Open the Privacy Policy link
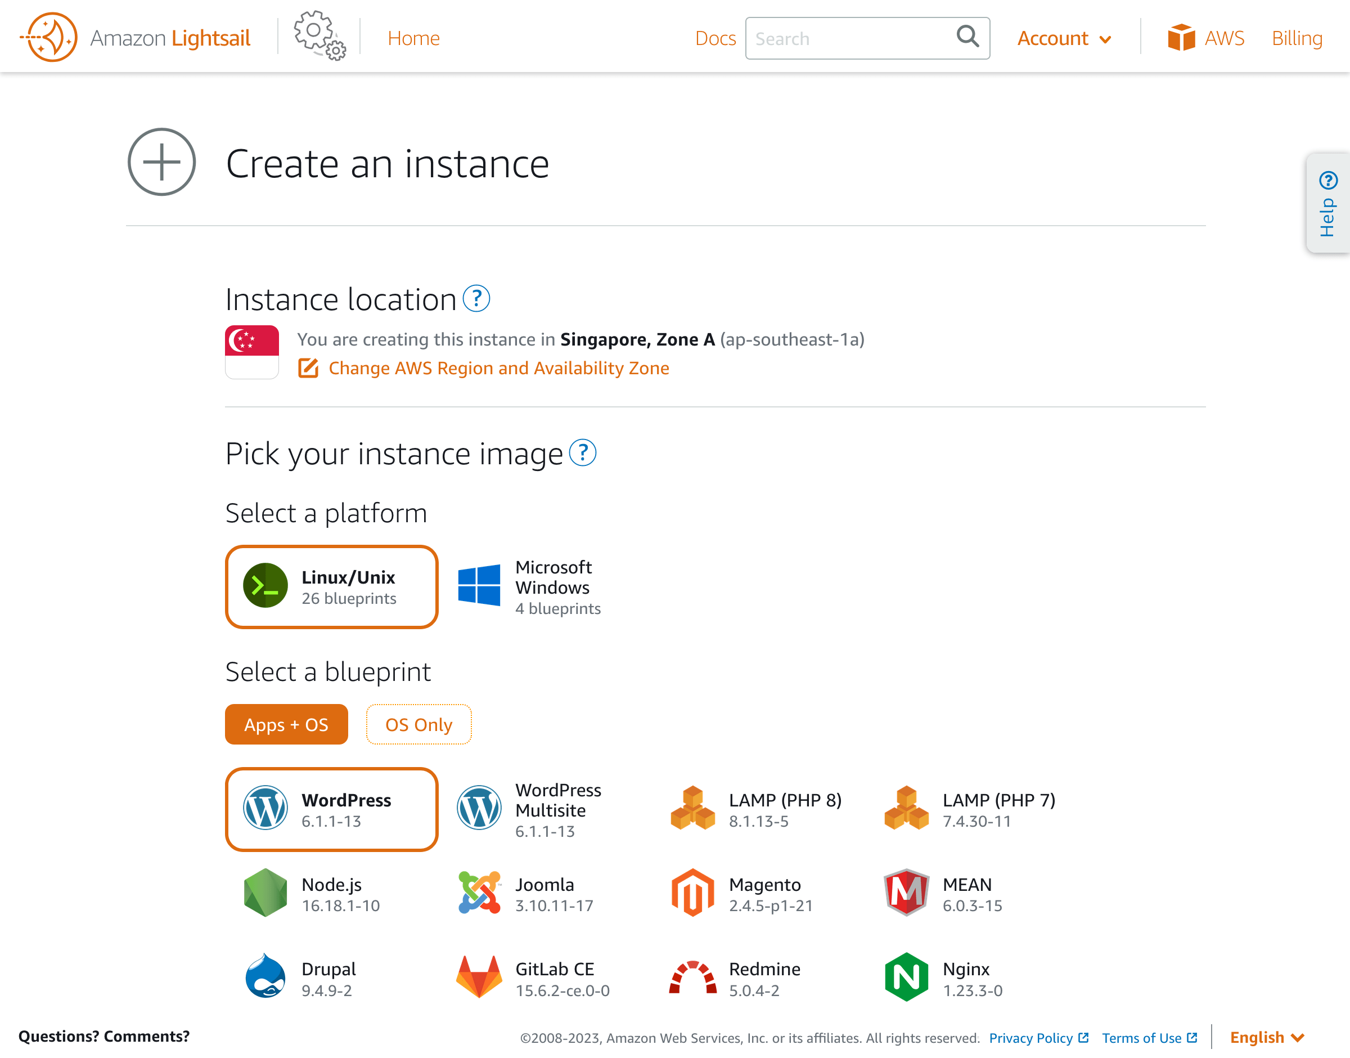Viewport: 1350px width, 1058px height. [x=1031, y=1038]
